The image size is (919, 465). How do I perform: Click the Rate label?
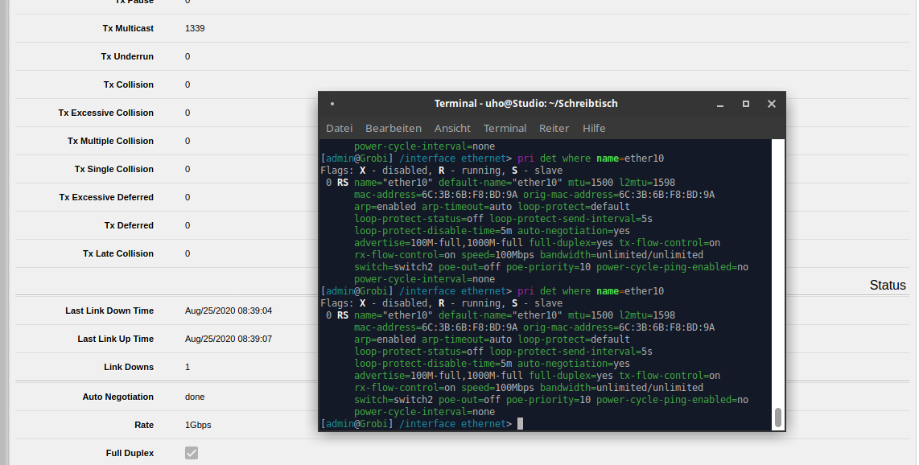pyautogui.click(x=144, y=425)
